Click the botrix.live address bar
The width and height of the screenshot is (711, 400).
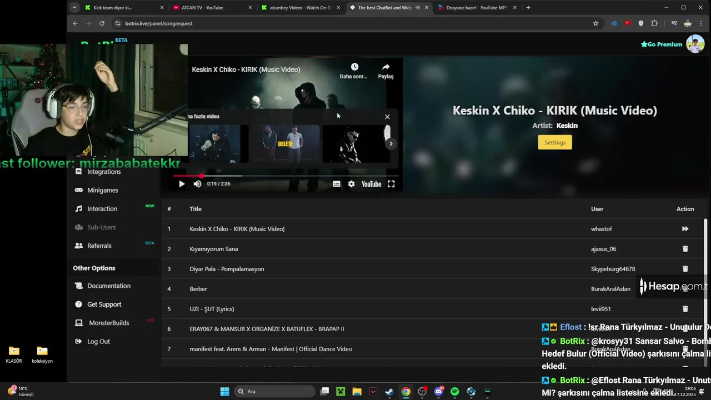(x=355, y=23)
